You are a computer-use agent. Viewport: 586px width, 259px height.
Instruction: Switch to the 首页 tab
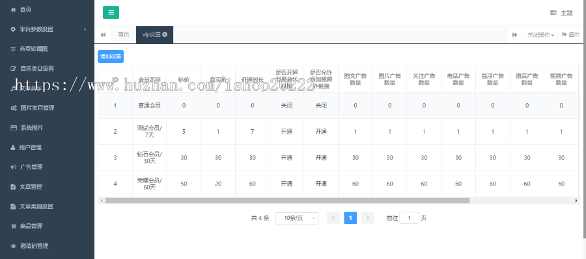(123, 34)
